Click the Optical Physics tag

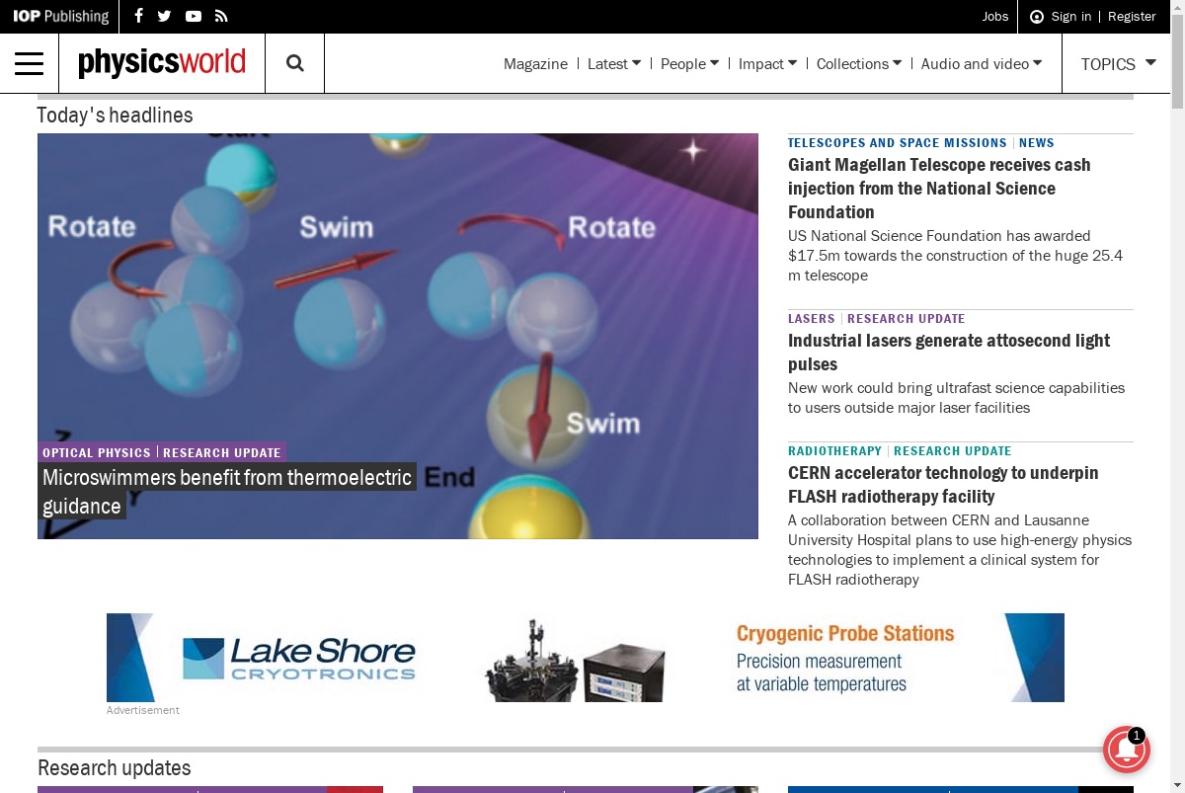(97, 452)
